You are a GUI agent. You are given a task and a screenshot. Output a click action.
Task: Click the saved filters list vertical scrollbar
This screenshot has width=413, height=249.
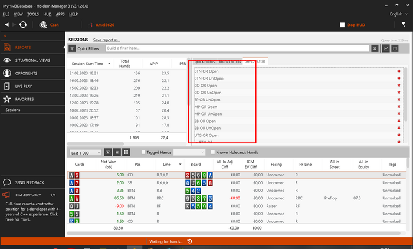click(405, 94)
